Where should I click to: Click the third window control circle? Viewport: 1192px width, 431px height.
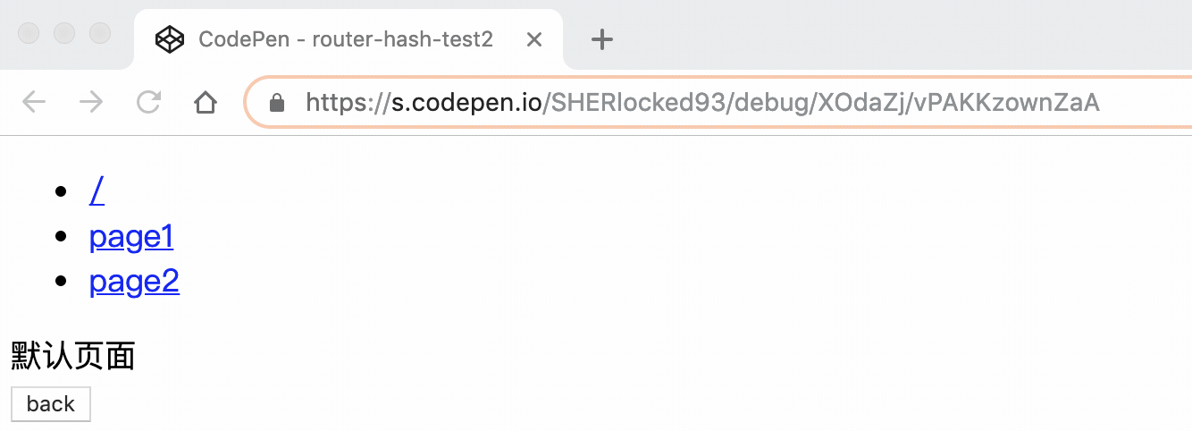[100, 34]
